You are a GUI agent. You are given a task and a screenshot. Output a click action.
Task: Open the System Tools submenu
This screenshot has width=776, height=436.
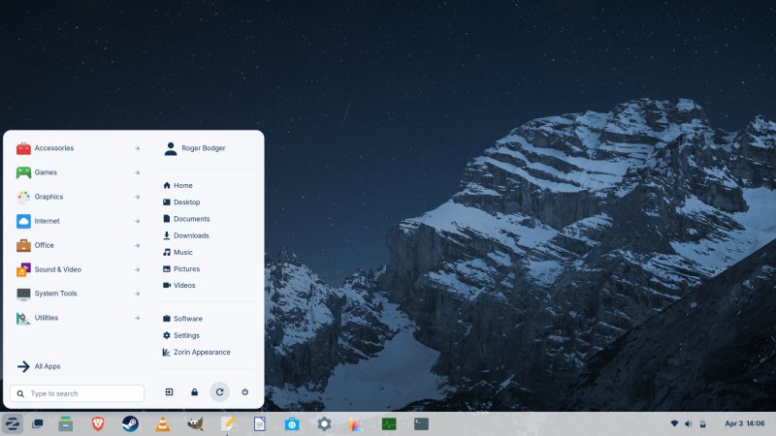78,294
